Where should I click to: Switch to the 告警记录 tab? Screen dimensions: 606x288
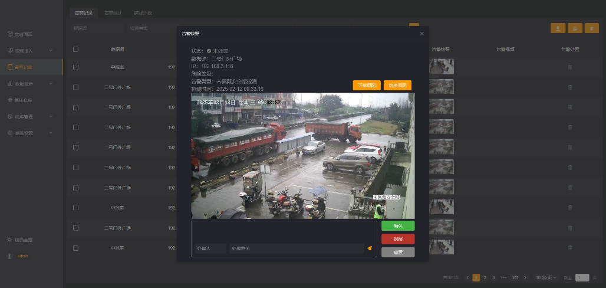tap(84, 13)
